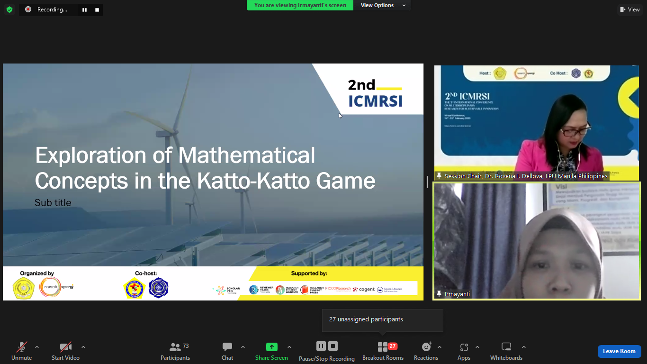Click the 'You are viewing Irmayanti's screen' banner
Screen dimensions: 647x364
pos(300,5)
